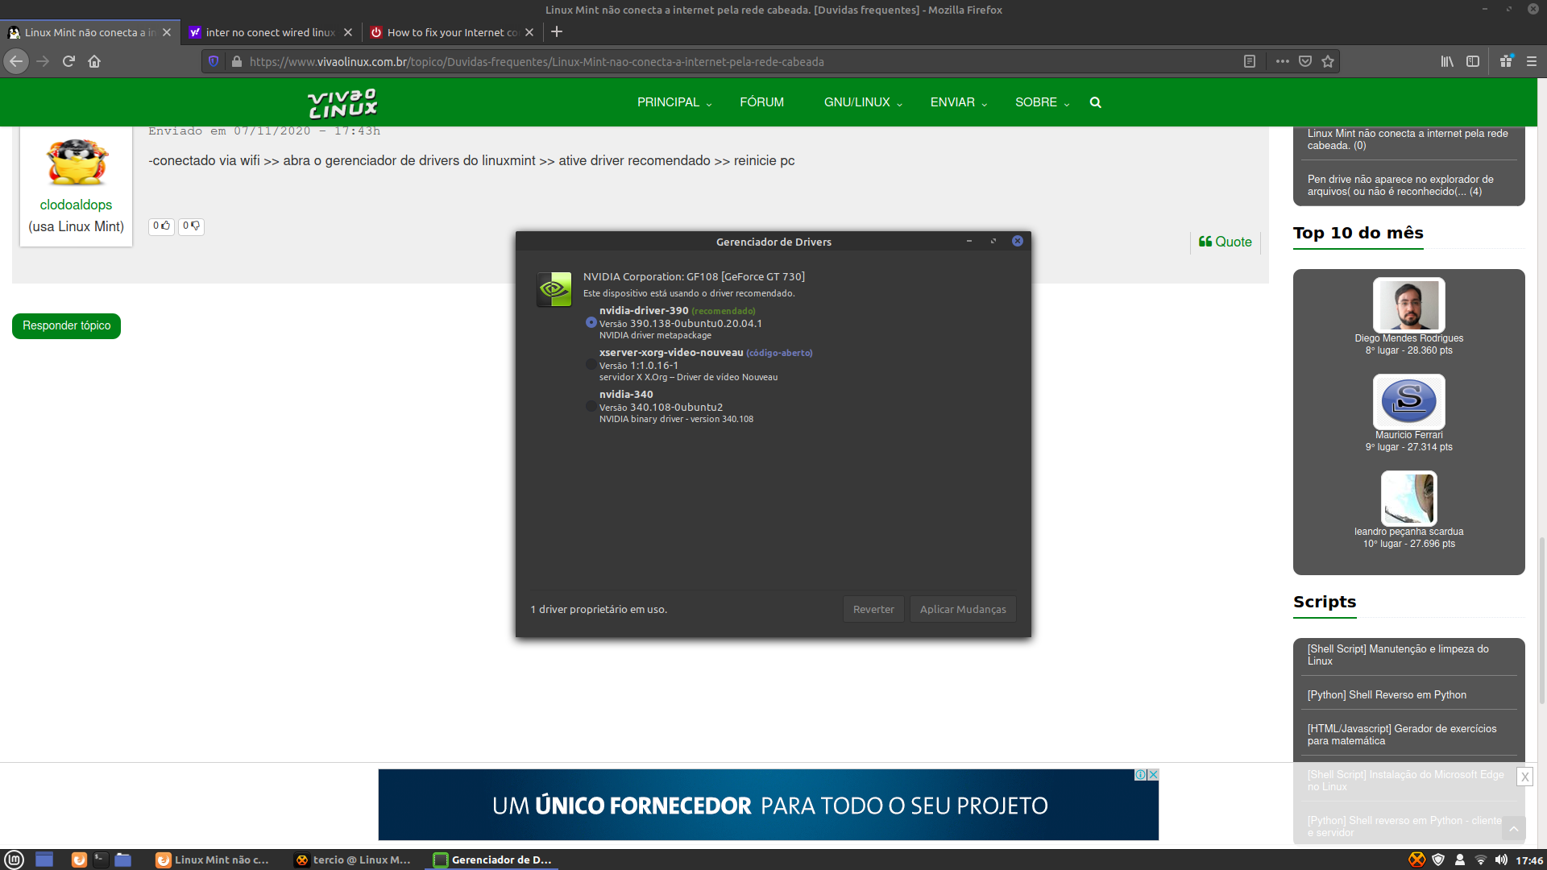Viewport: 1547px width, 870px height.
Task: Open the tracking protection shield icon
Action: click(x=214, y=61)
